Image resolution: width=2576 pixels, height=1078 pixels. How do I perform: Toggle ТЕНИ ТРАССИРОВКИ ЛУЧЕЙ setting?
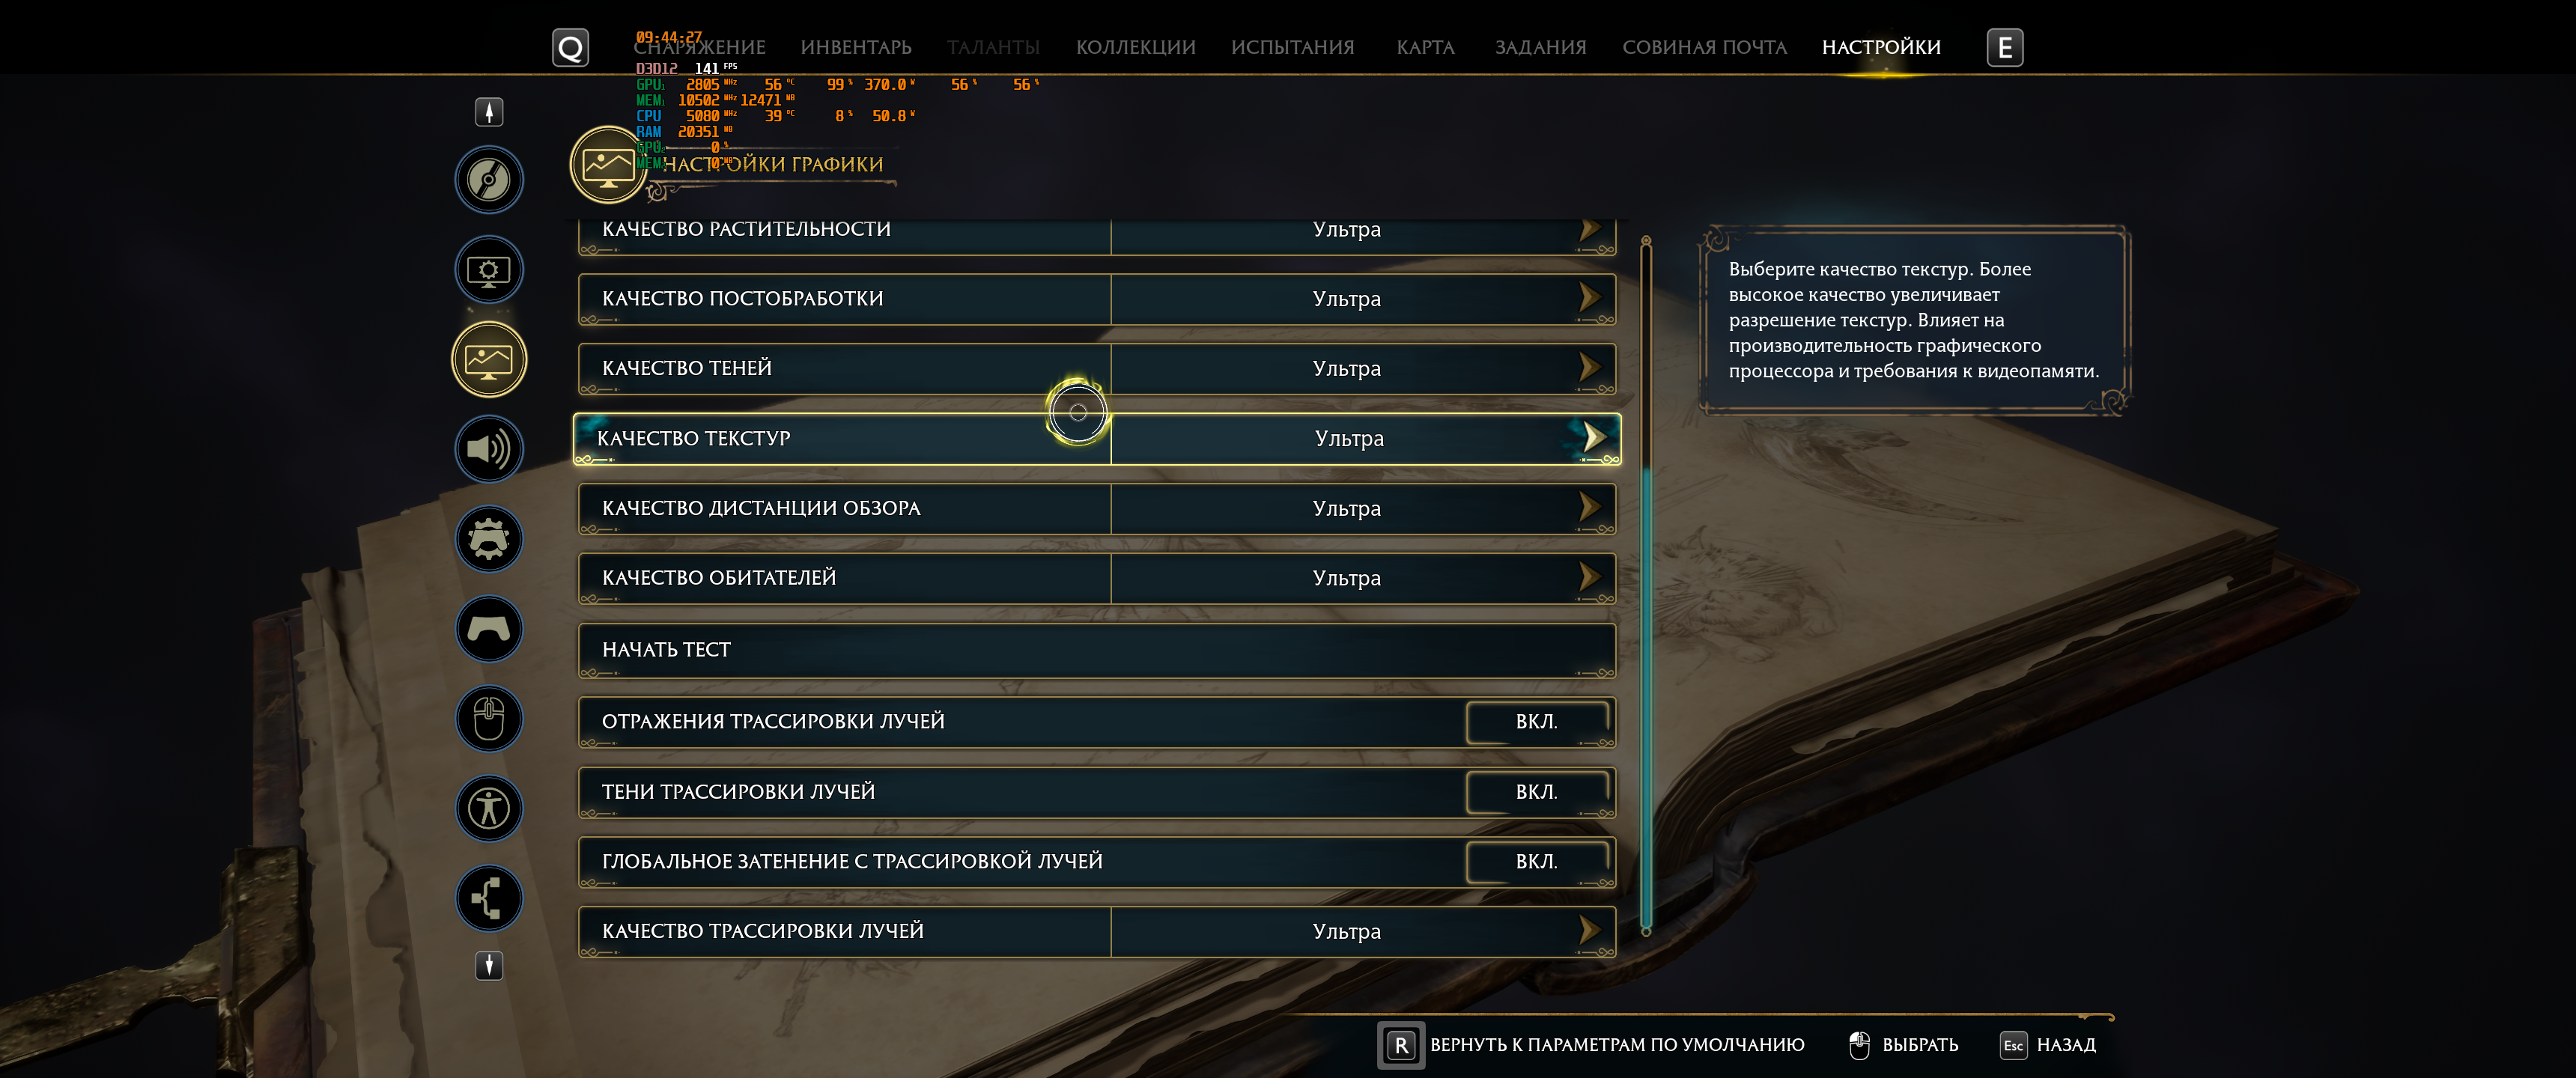point(1536,792)
